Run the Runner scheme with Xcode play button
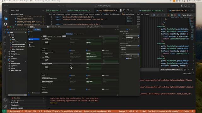The image size is (202, 113). (x=25, y=27)
